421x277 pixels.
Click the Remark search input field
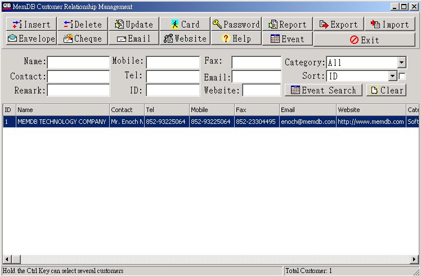[78, 90]
